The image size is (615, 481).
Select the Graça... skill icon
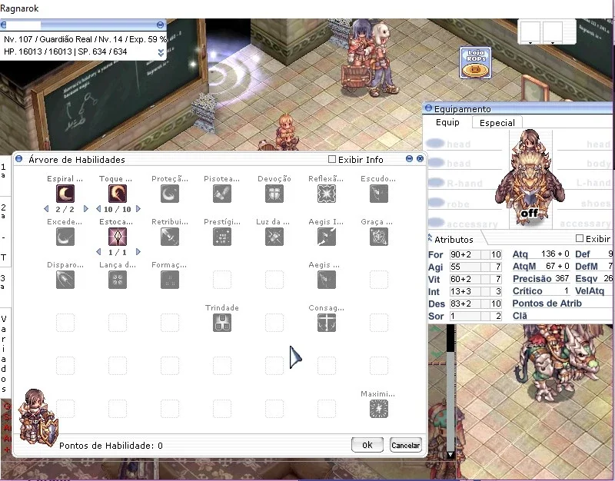pyautogui.click(x=379, y=237)
